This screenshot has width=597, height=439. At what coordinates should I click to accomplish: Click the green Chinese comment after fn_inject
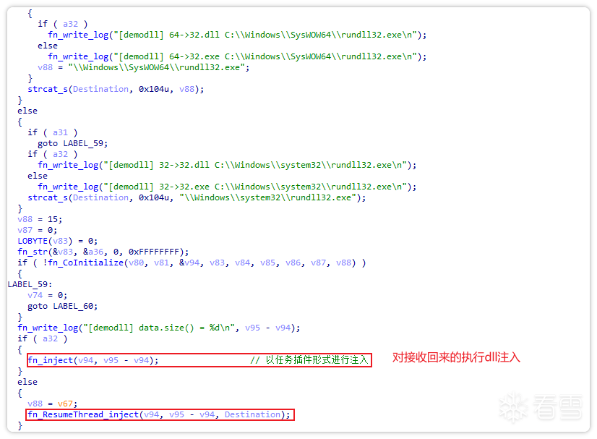pyautogui.click(x=309, y=360)
